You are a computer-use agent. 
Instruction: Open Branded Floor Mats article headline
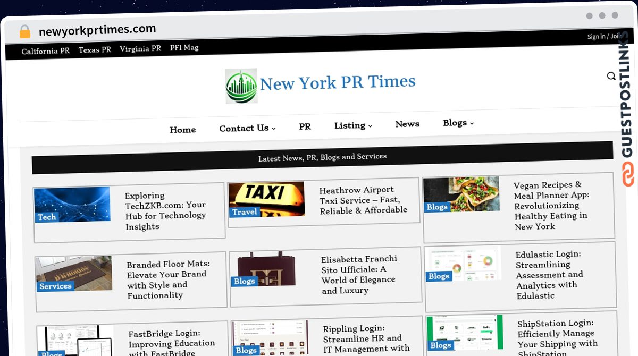(169, 279)
